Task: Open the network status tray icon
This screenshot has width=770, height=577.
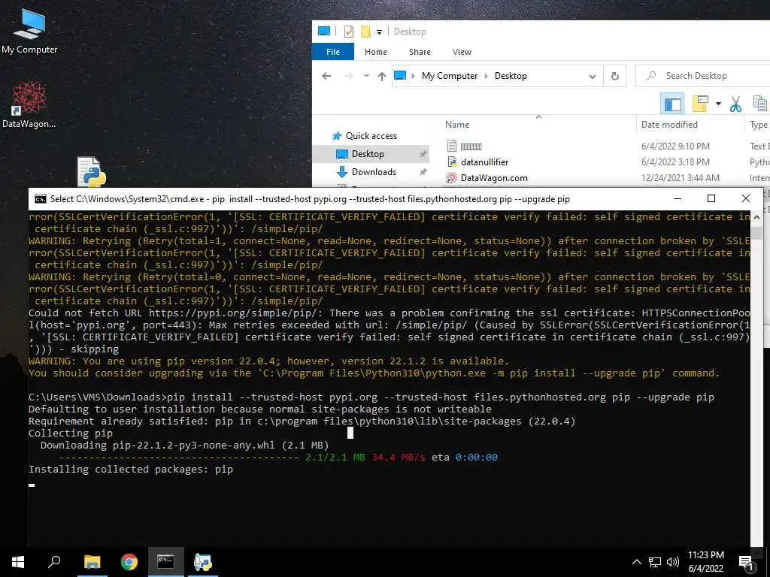Action: (655, 562)
